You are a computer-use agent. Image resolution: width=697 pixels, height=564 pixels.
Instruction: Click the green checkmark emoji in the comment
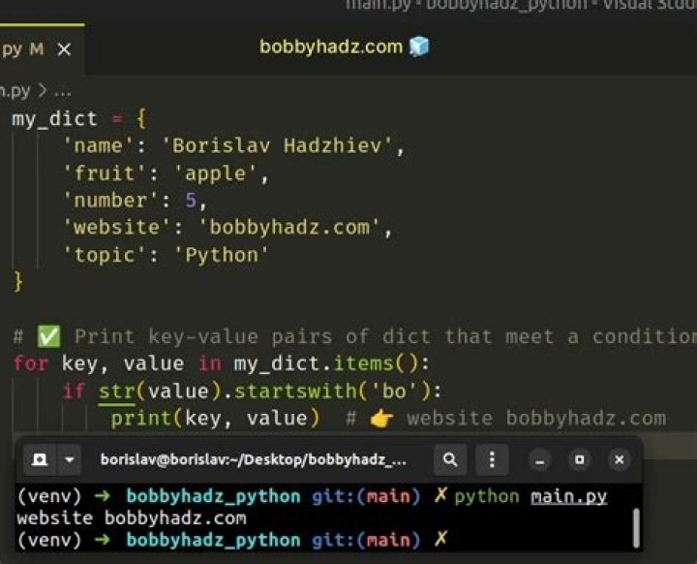click(x=48, y=337)
